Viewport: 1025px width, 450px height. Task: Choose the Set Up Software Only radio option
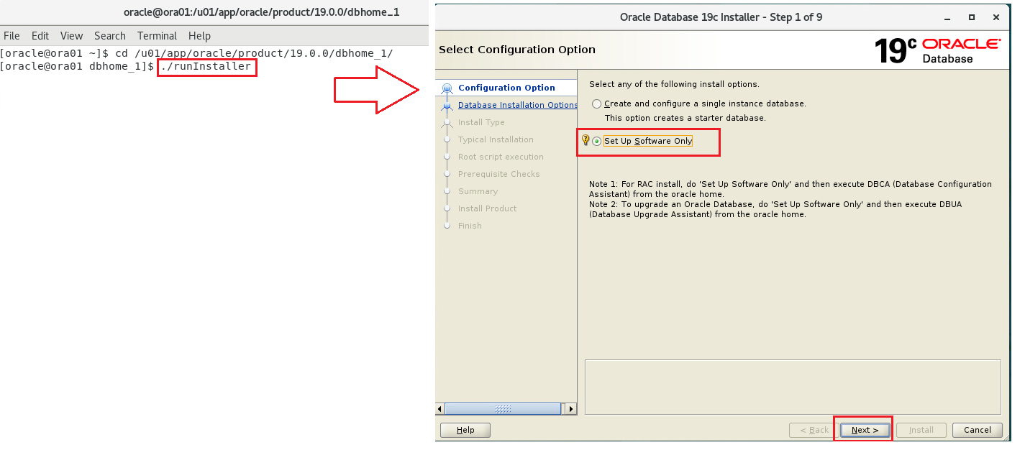(x=597, y=142)
